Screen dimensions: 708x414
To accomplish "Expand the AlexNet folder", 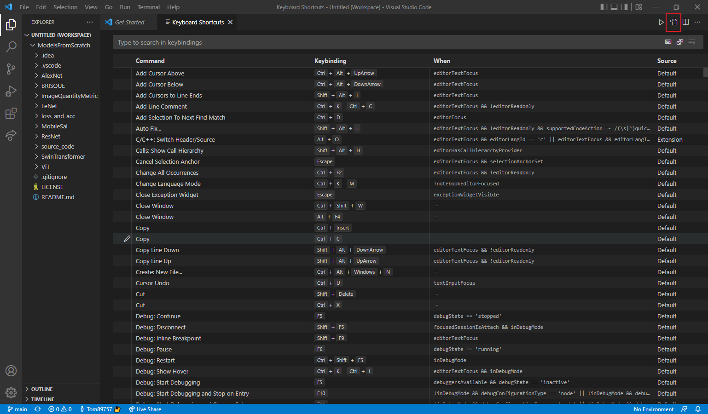I will point(61,75).
